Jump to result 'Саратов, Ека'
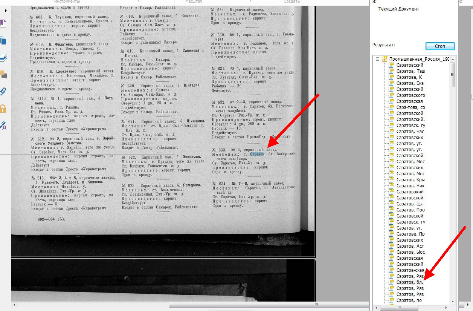 coord(410,83)
